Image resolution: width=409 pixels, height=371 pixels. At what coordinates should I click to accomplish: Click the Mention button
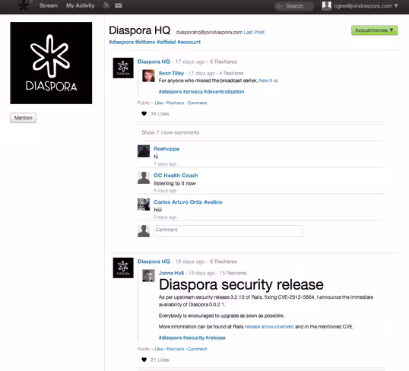(x=24, y=118)
